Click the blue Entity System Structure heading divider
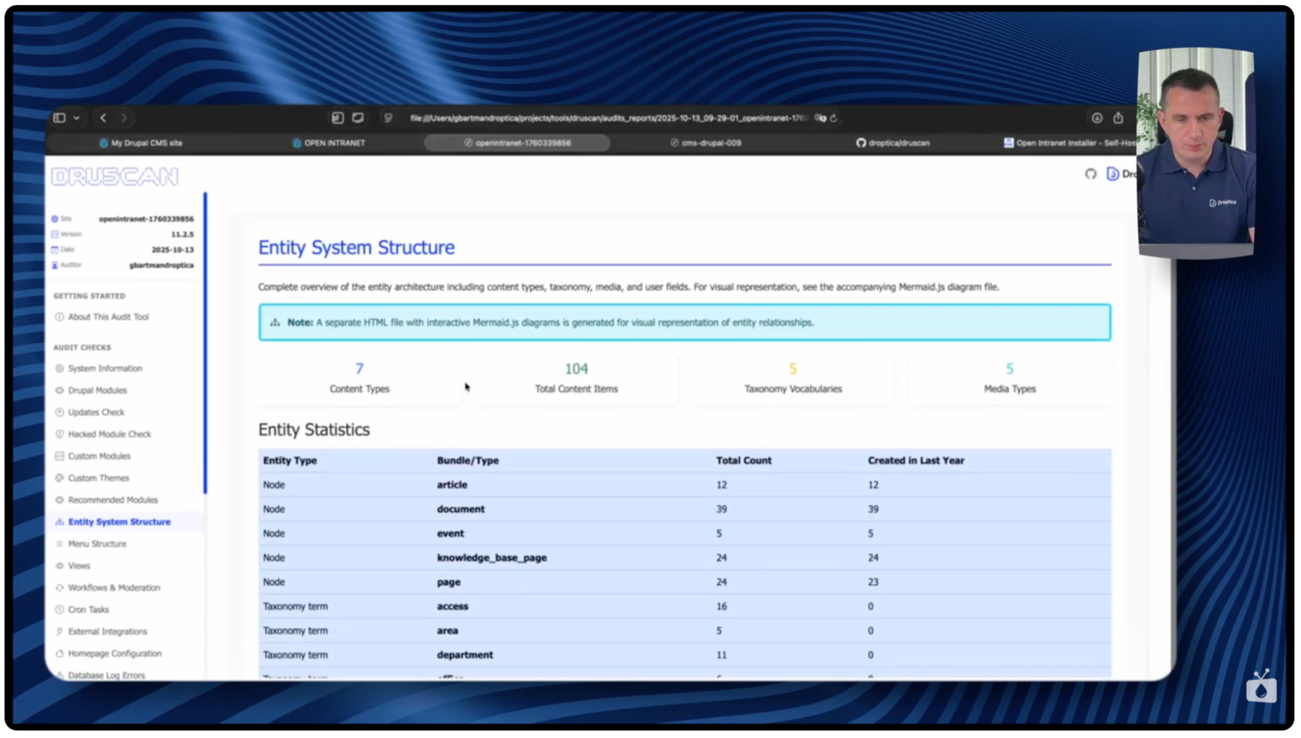The width and height of the screenshot is (1301, 738). point(684,264)
